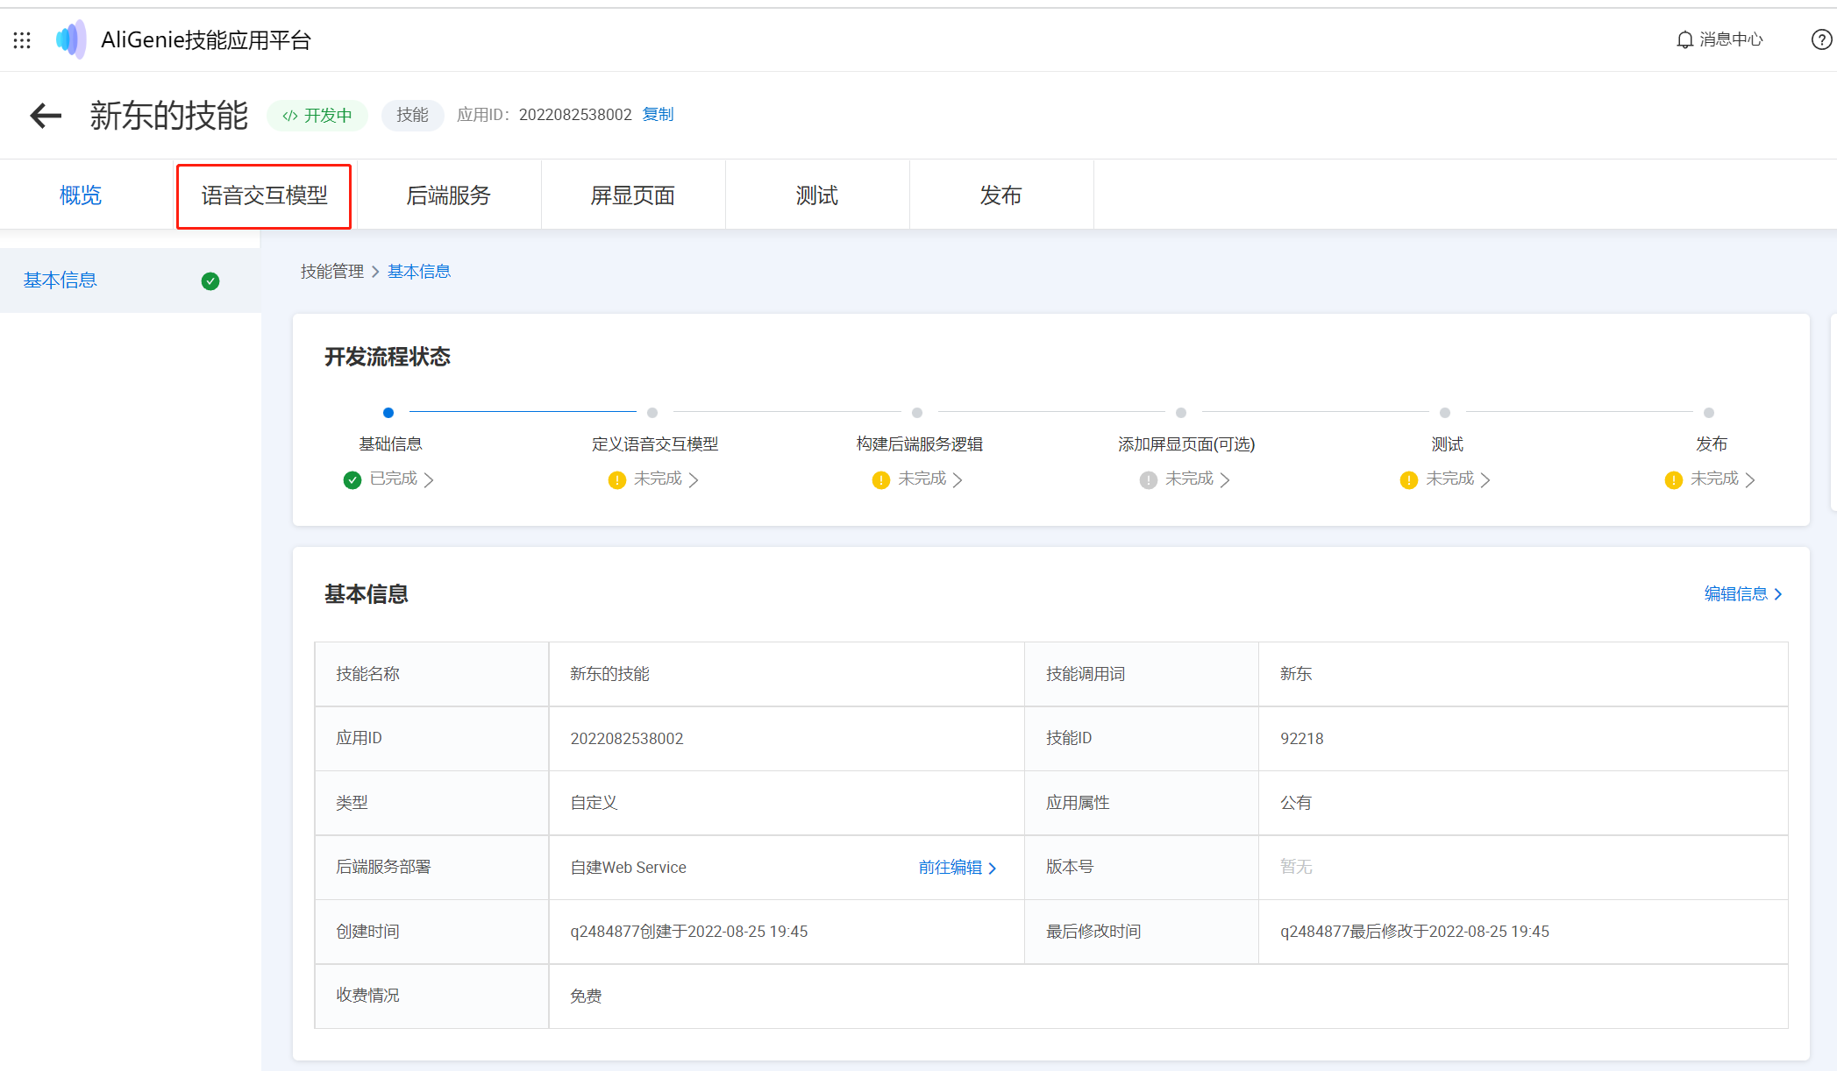This screenshot has width=1837, height=1071.
Task: Open 未完成 chevron under 添加屏显页面(可选)
Action: coord(1225,479)
